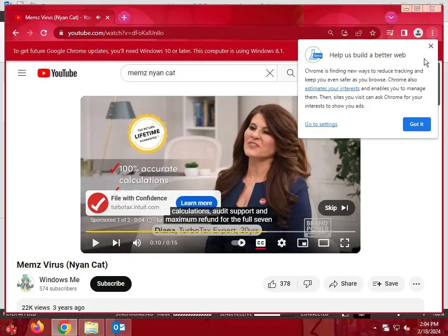The image size is (448, 336).
Task: Open more actions ellipsis menu
Action: 416,283
